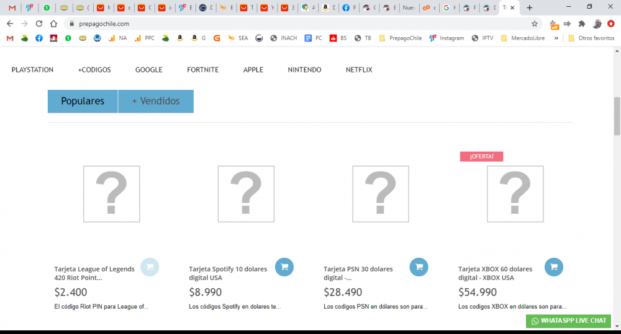Open the BS Santander bookmark
621x334 pixels.
tap(338, 38)
